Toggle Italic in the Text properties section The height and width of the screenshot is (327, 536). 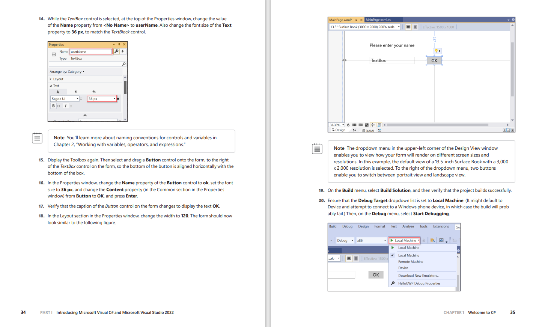[66, 106]
